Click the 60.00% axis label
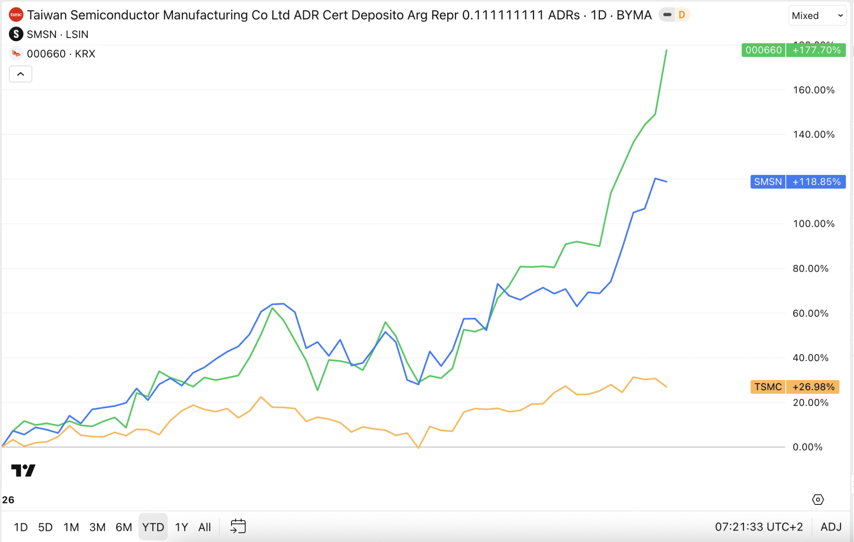Viewport: 854px width, 542px height. [811, 313]
